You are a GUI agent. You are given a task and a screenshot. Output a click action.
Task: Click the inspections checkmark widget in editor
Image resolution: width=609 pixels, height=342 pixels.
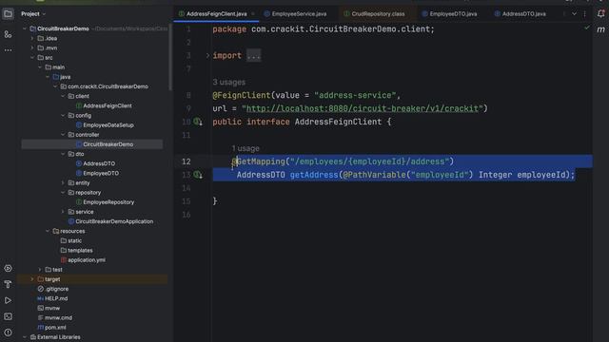tap(586, 28)
